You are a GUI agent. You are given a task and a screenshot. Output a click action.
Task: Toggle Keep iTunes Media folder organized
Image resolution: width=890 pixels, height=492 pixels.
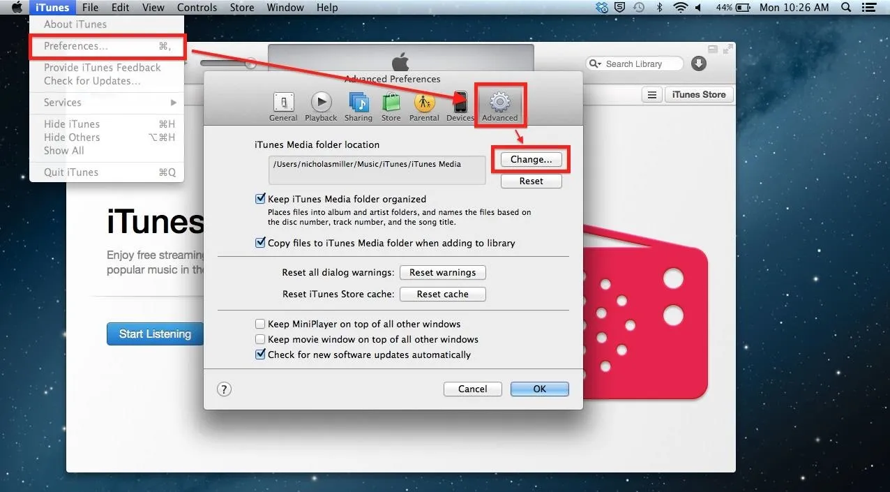(261, 199)
